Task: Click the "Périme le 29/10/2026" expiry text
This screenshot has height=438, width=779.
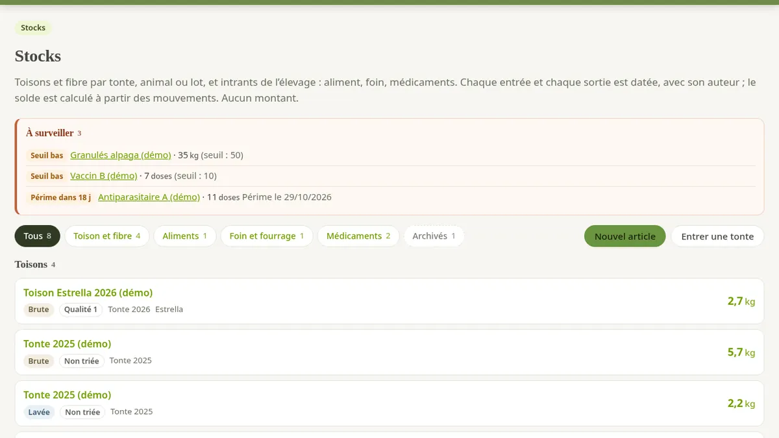Action: click(287, 197)
